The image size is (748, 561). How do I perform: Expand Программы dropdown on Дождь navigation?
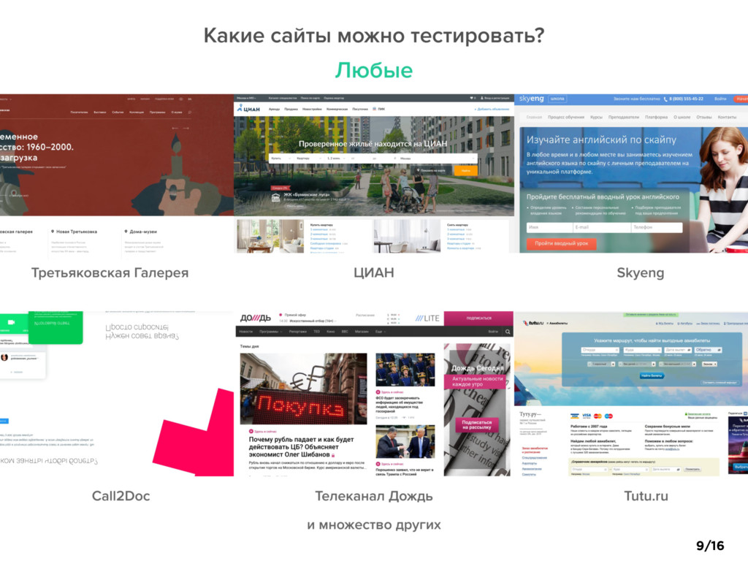[270, 332]
